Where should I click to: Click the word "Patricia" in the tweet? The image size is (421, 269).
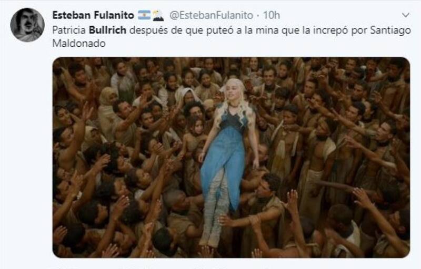[69, 30]
